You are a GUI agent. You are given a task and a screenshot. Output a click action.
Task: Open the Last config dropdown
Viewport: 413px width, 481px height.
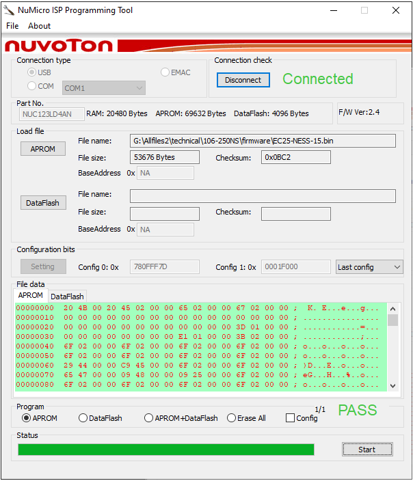click(369, 267)
